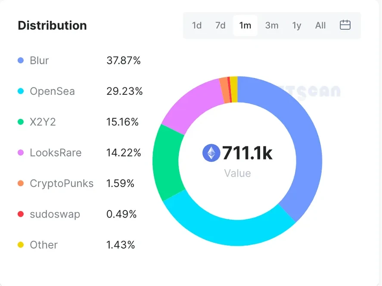382x286 pixels.
Task: Open the calendar date picker icon
Action: point(345,25)
